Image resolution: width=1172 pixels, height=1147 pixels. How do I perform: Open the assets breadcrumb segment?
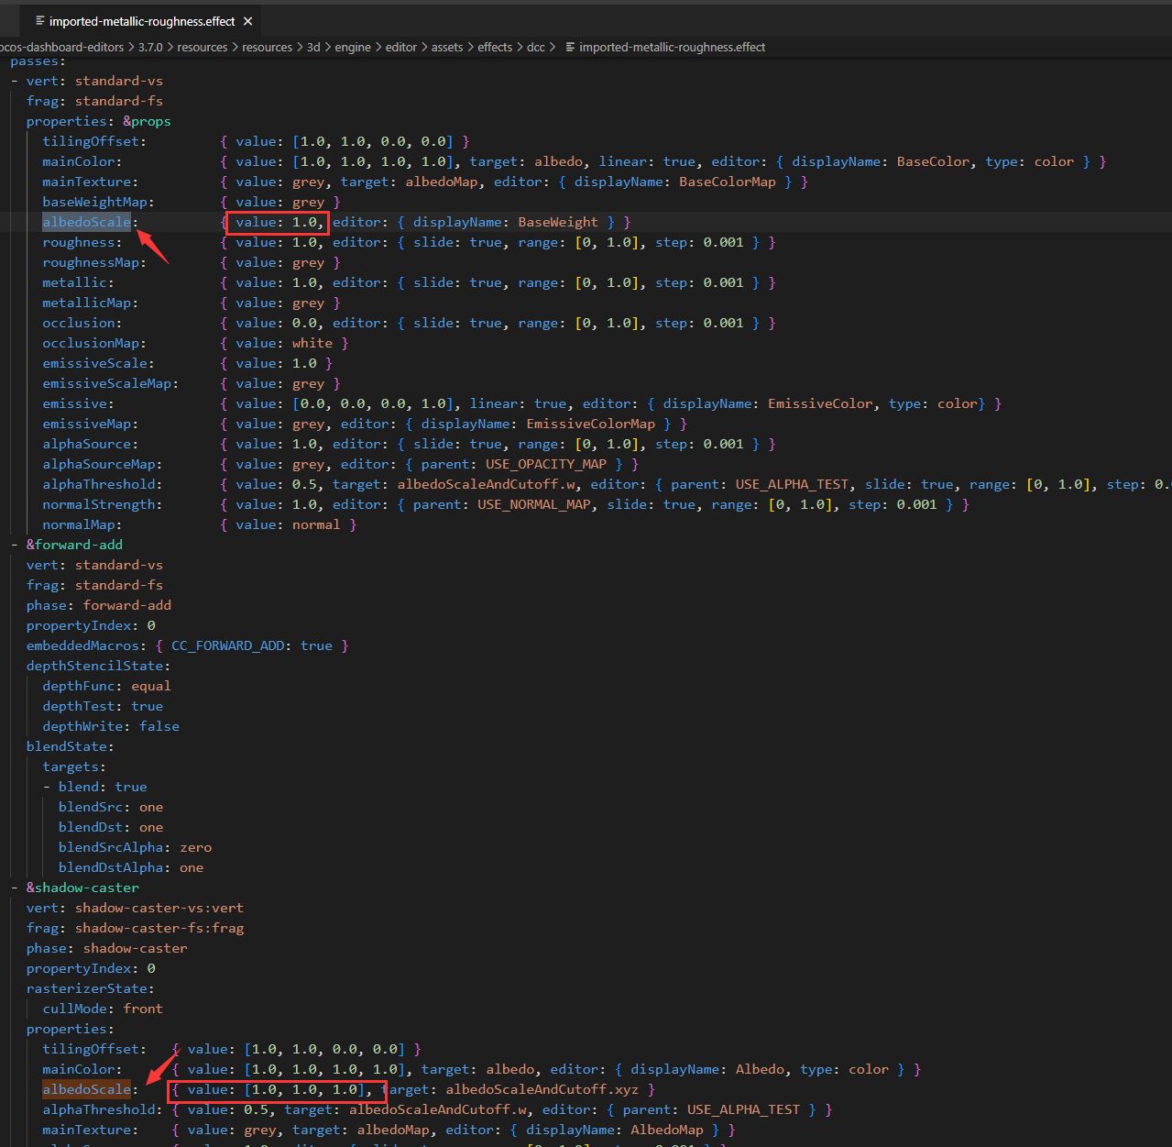[447, 47]
